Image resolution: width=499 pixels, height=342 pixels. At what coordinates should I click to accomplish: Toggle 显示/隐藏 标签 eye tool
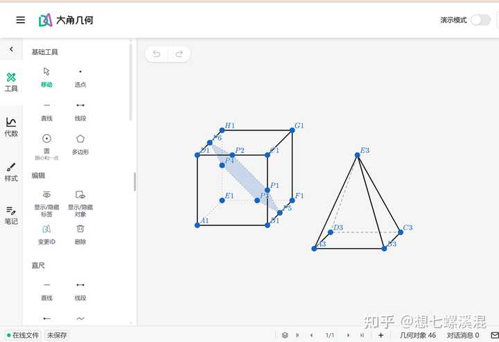(x=46, y=200)
